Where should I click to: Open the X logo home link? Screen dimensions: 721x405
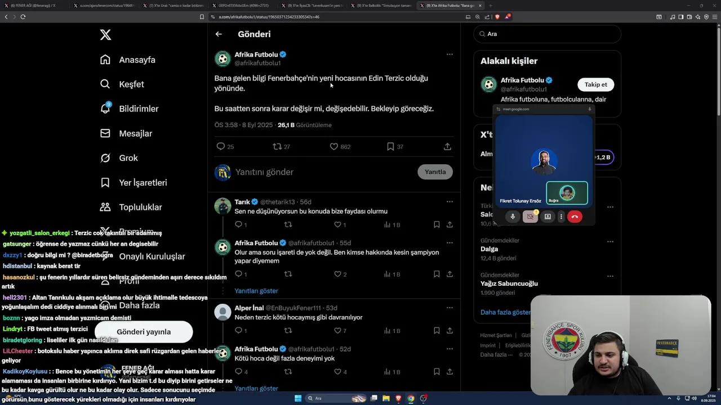point(105,35)
